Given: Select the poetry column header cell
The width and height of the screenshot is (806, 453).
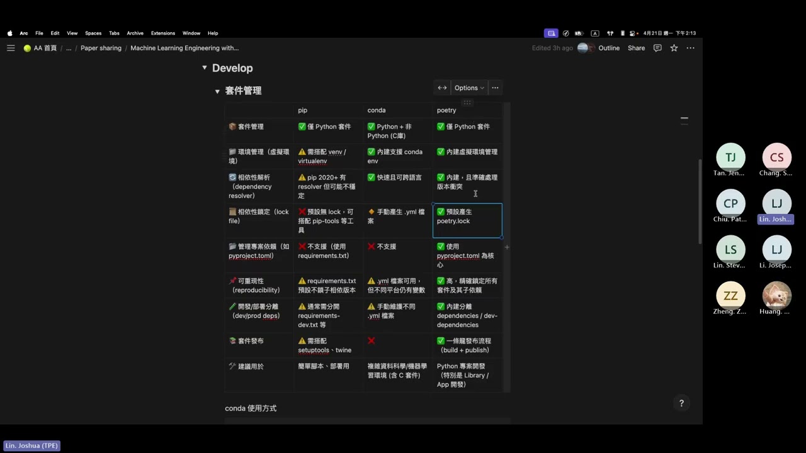Looking at the screenshot, I should [x=467, y=110].
